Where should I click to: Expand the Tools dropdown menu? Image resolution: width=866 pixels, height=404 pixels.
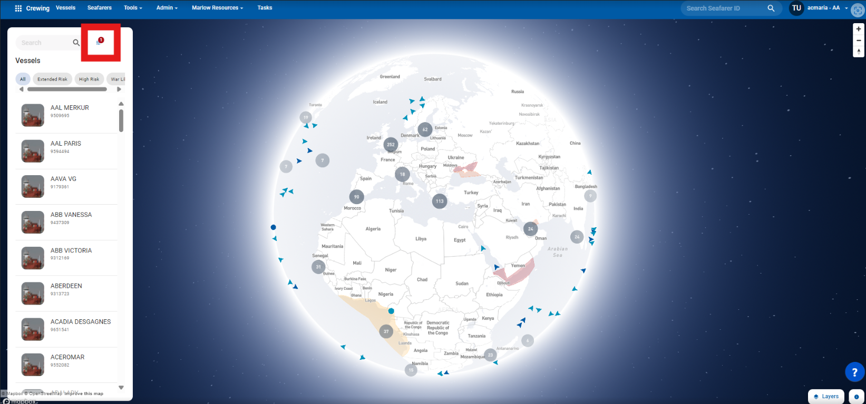tap(133, 8)
